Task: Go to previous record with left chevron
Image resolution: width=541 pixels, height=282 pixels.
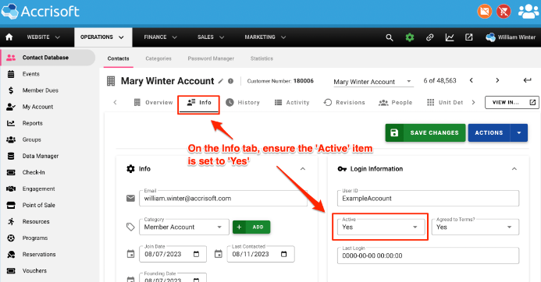Action: 472,80
